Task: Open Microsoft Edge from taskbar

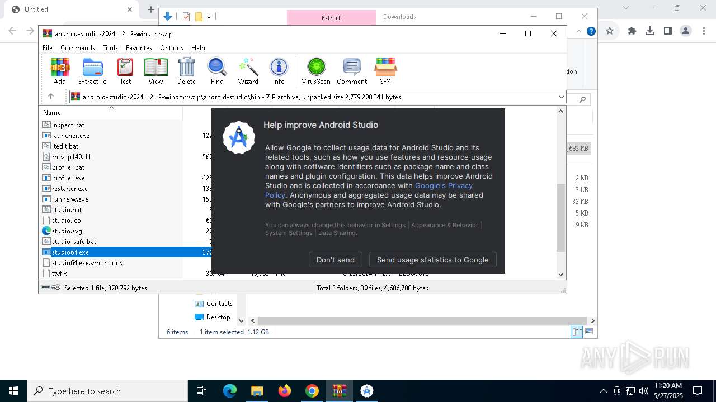Action: point(230,391)
